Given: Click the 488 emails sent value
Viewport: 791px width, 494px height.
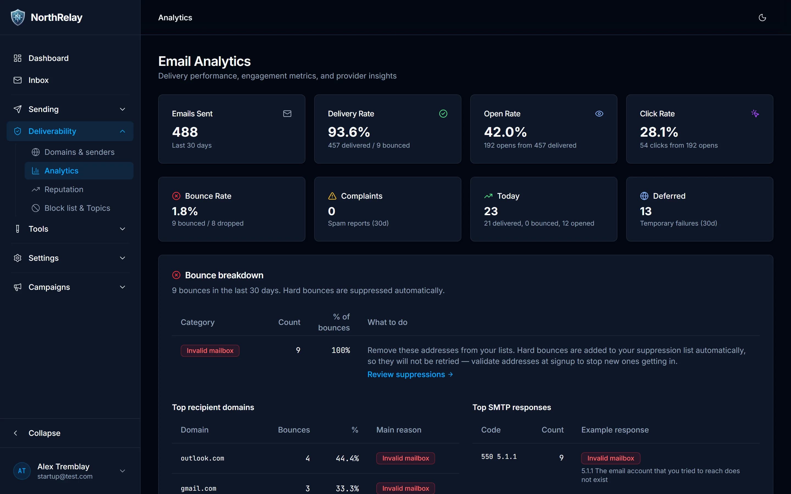Looking at the screenshot, I should tap(185, 132).
